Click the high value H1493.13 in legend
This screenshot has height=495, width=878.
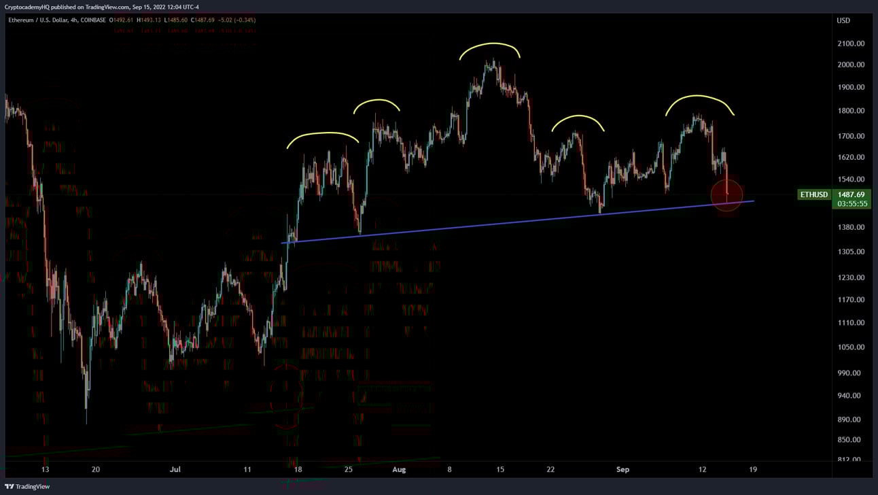click(149, 20)
